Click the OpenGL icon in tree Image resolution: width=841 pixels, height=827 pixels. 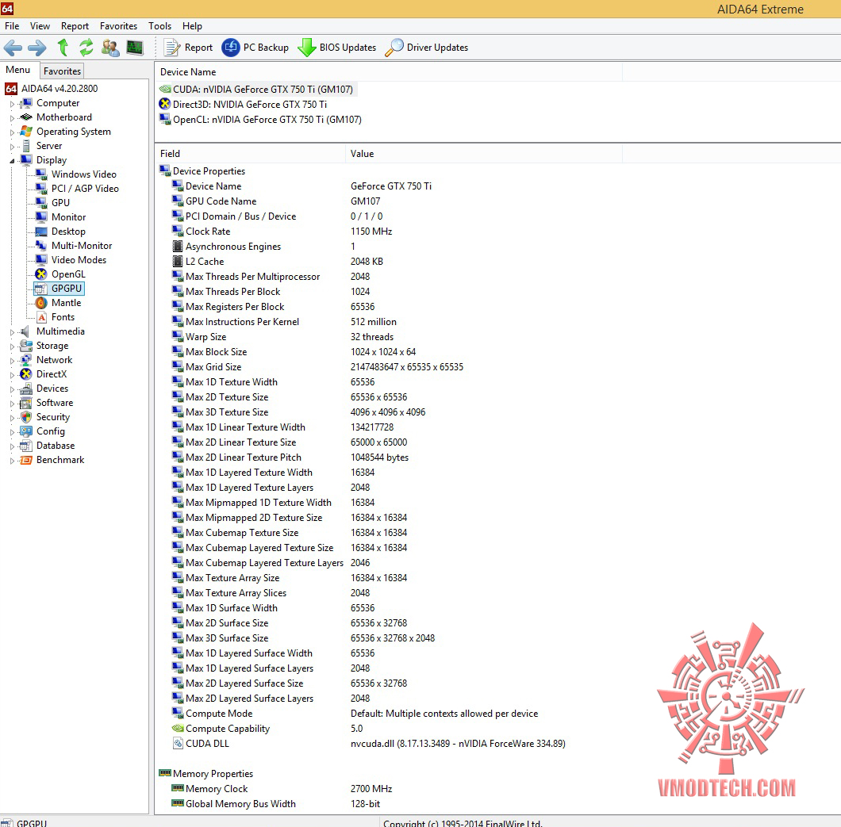41,274
